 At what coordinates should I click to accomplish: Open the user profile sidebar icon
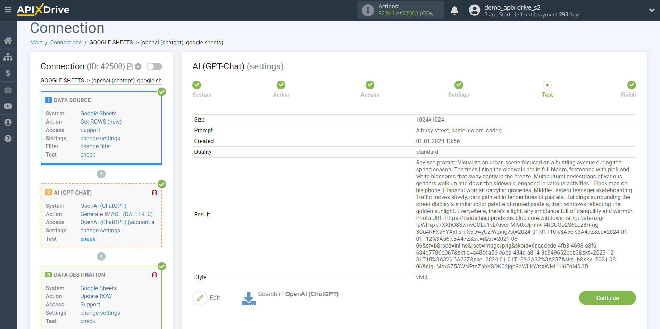[8, 122]
